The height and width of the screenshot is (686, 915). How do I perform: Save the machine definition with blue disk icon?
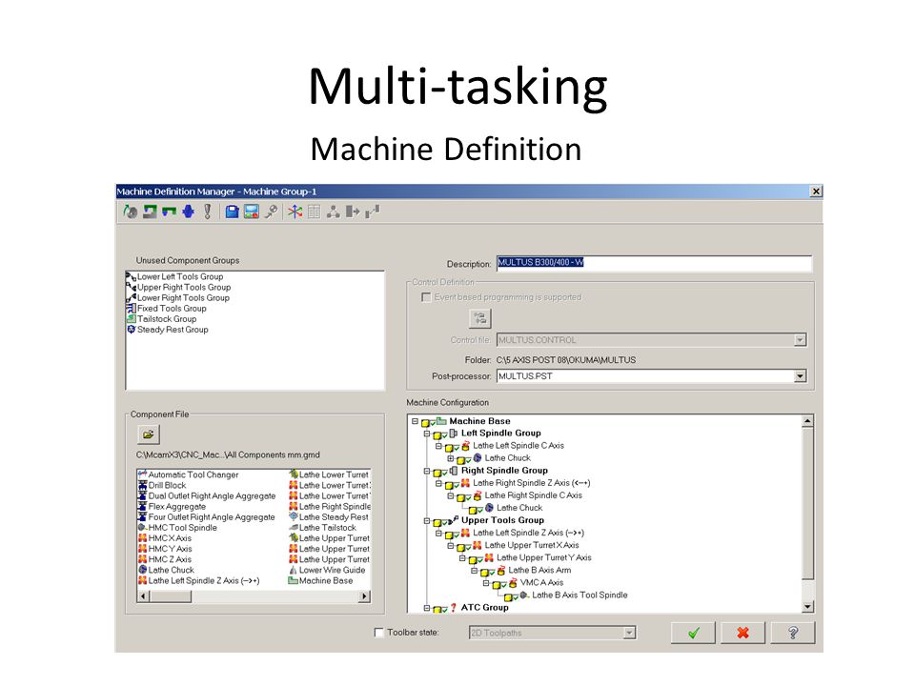click(x=233, y=212)
